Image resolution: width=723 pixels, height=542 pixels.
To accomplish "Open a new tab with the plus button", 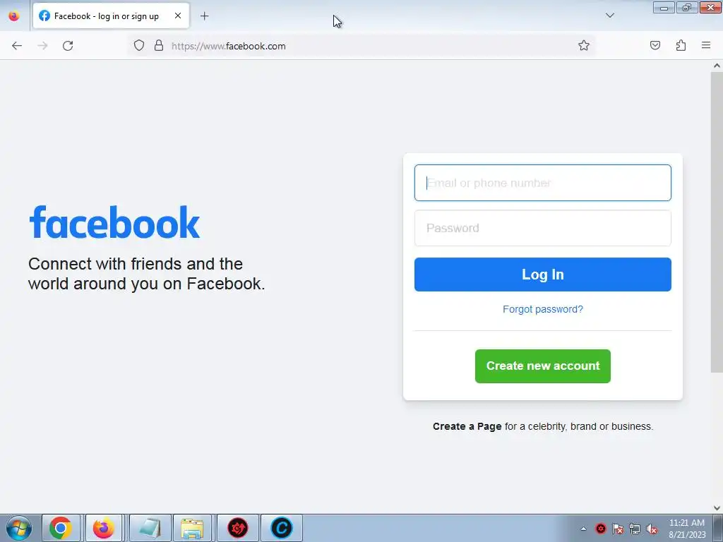I will click(204, 16).
